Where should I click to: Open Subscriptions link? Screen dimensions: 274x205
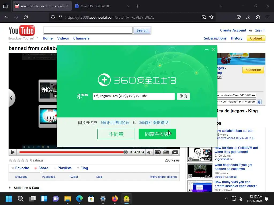click(215, 38)
